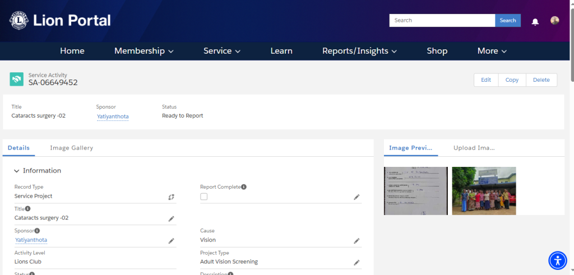
Task: Tick the Report Complete checkbox
Action: tap(204, 197)
